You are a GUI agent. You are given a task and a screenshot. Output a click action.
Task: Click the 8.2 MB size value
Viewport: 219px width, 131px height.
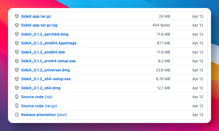pyautogui.click(x=164, y=61)
